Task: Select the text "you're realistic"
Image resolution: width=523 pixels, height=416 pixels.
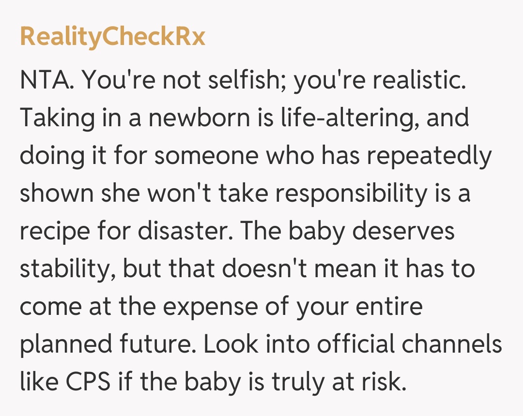Action: click(x=379, y=81)
